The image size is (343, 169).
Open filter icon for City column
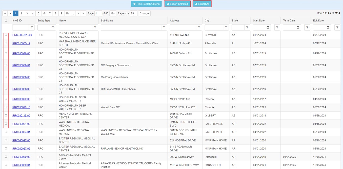(x=226, y=27)
